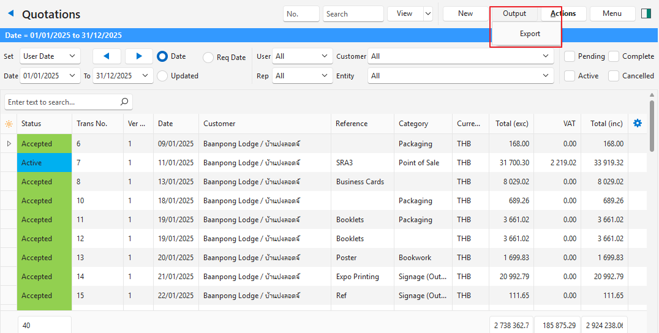Click the previous date period arrow
This screenshot has width=659, height=333.
click(107, 56)
